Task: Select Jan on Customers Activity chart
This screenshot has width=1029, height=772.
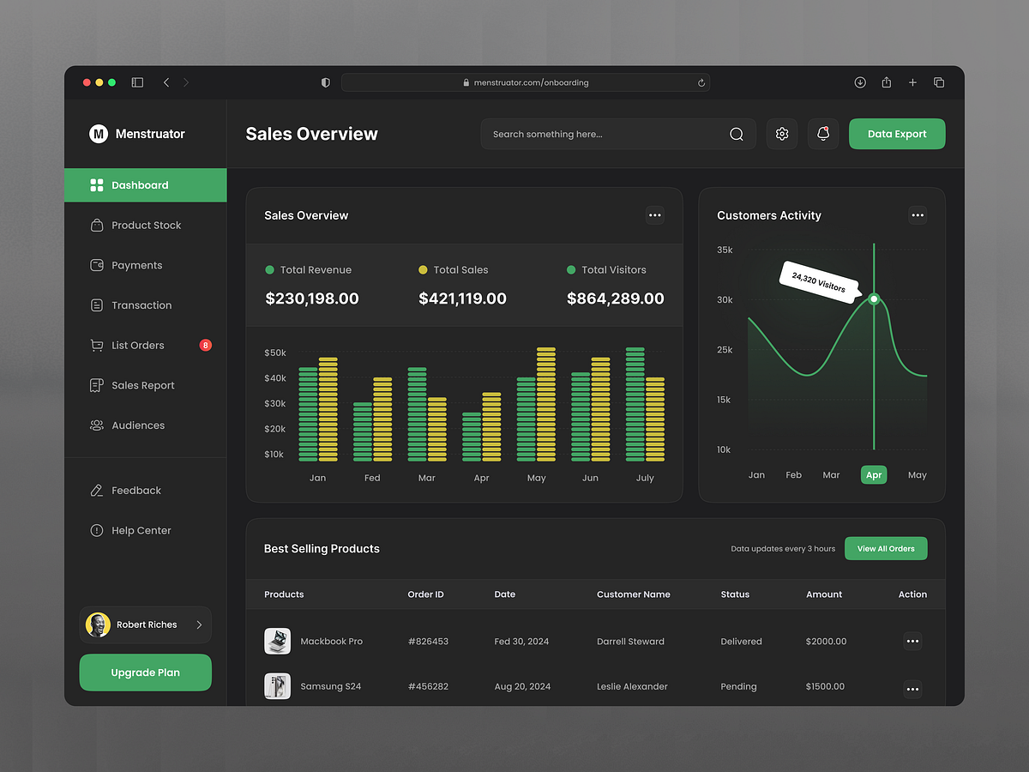Action: tap(756, 475)
